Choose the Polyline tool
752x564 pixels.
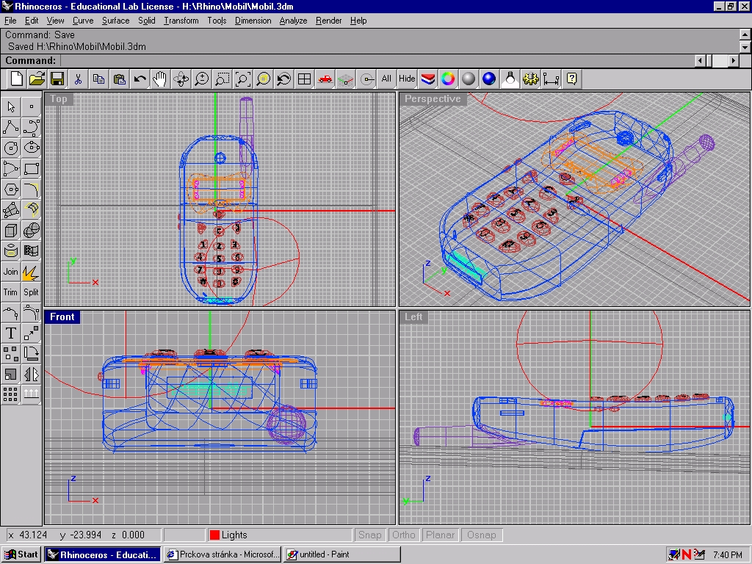[x=10, y=128]
